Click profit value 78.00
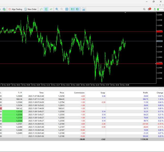 tap(146, 118)
